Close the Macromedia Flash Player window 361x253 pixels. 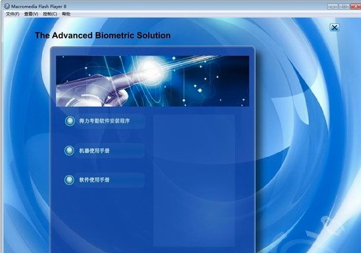point(356,7)
